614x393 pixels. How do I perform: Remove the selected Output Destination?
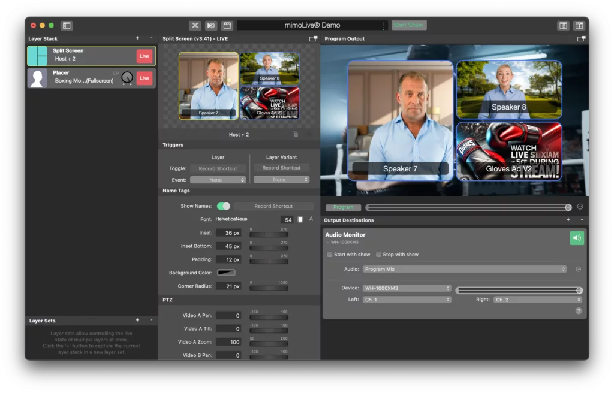[x=582, y=220]
